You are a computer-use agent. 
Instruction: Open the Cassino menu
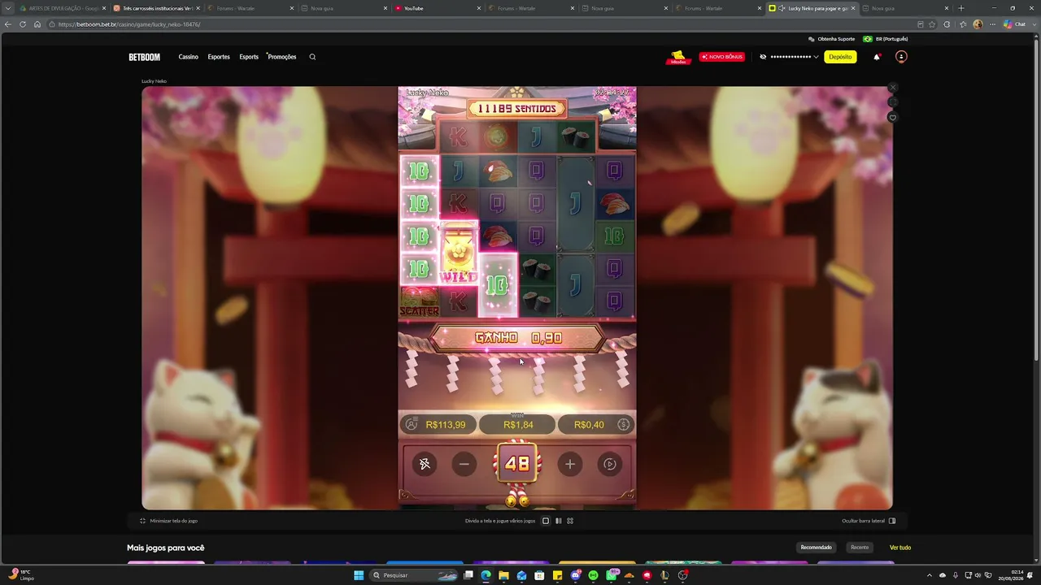coord(189,57)
